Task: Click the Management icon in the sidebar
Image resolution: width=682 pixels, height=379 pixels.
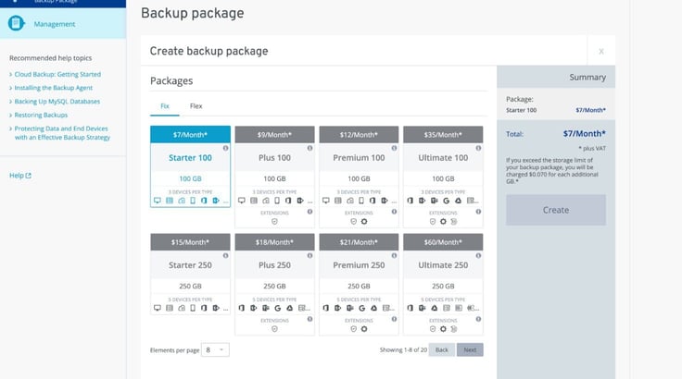Action: coord(16,23)
